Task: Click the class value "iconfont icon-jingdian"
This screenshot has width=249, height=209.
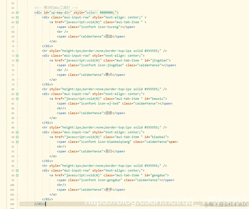Action: [x=102, y=65]
